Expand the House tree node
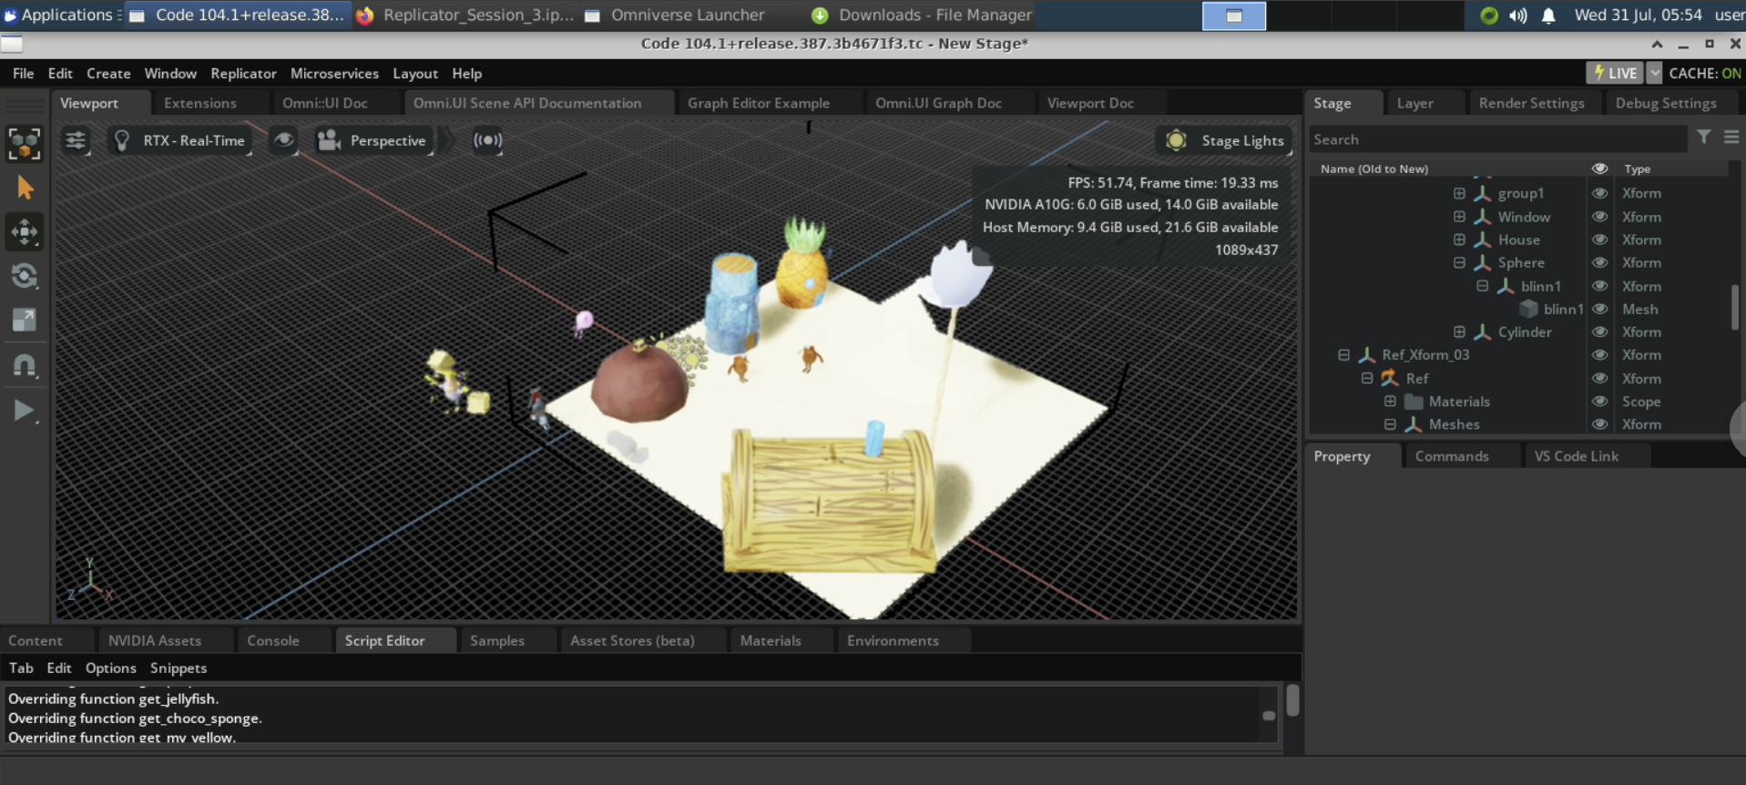The height and width of the screenshot is (785, 1746). [x=1459, y=240]
